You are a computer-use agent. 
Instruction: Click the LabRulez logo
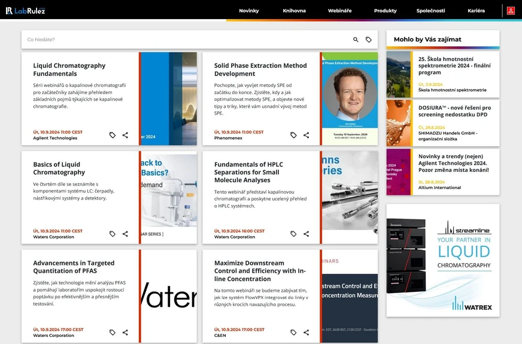point(25,11)
